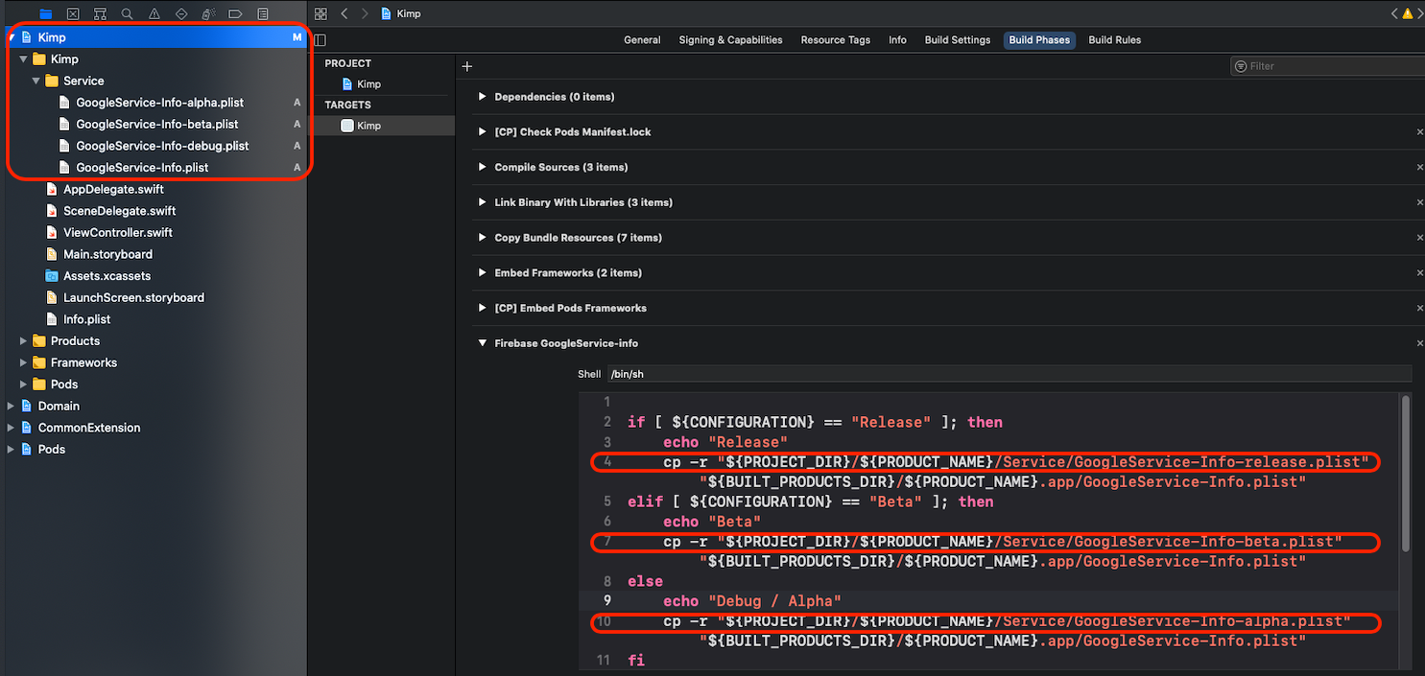The width and height of the screenshot is (1425, 676).
Task: Expand the Check Pods Manifest.lock phase
Action: pyautogui.click(x=483, y=132)
